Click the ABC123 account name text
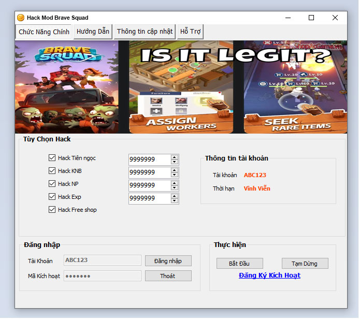The width and height of the screenshot is (359, 319). pyautogui.click(x=255, y=175)
